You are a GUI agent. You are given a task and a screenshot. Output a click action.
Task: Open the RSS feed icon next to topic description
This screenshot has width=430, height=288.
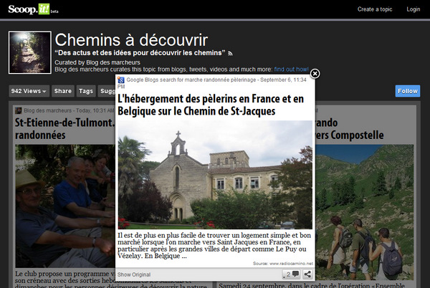coord(230,54)
